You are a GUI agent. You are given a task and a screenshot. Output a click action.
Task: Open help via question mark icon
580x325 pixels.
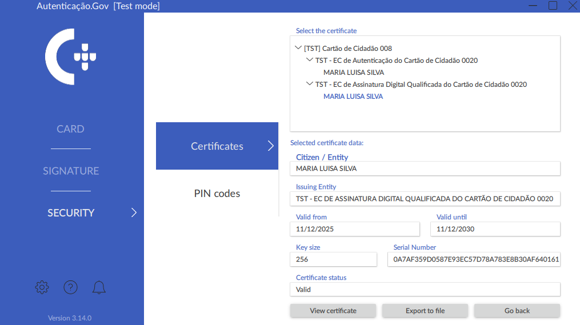pos(70,287)
